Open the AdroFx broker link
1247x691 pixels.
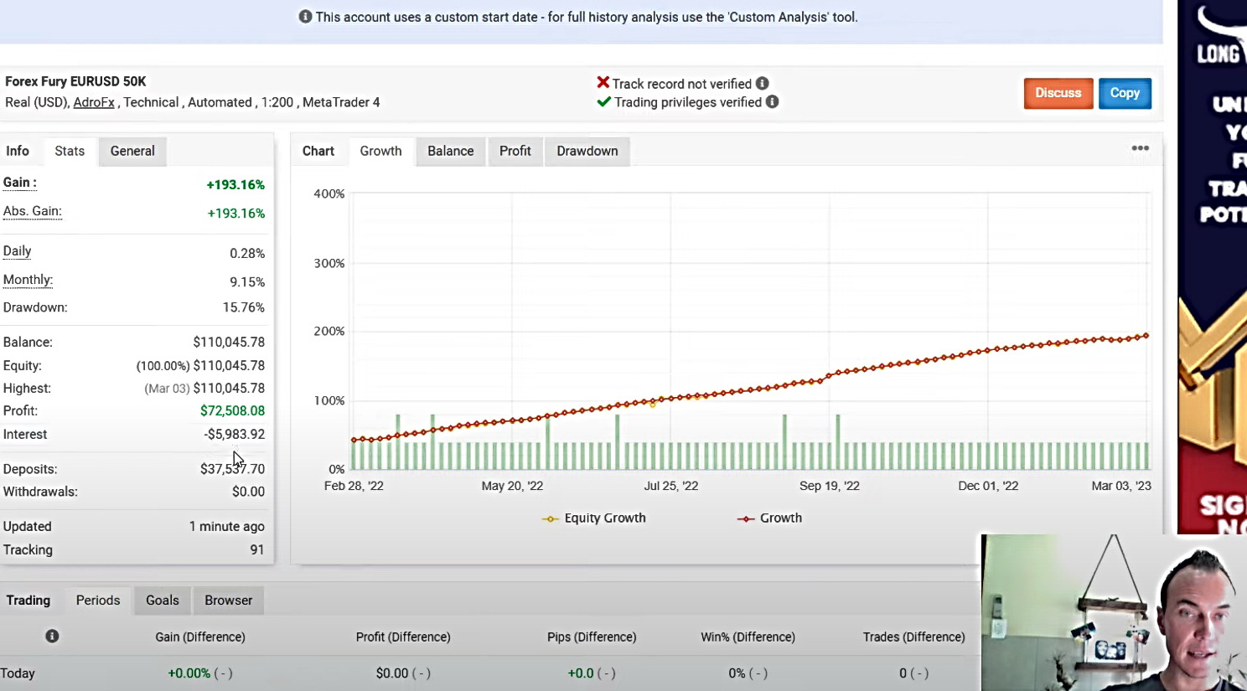point(94,102)
